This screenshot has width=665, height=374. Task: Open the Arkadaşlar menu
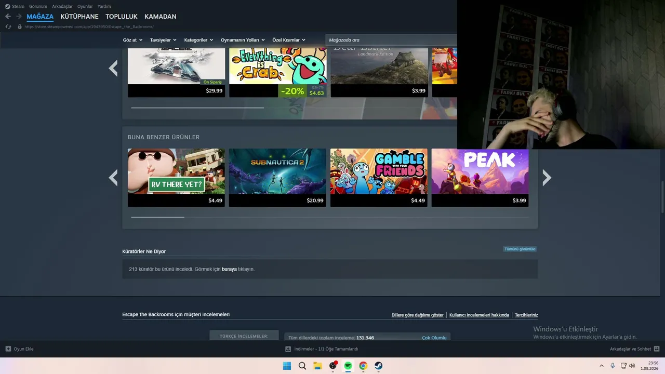(62, 6)
